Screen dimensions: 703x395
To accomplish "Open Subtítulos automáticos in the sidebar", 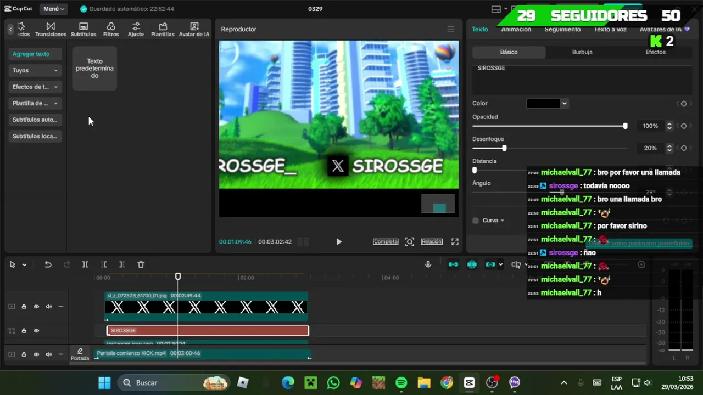I will pyautogui.click(x=35, y=120).
